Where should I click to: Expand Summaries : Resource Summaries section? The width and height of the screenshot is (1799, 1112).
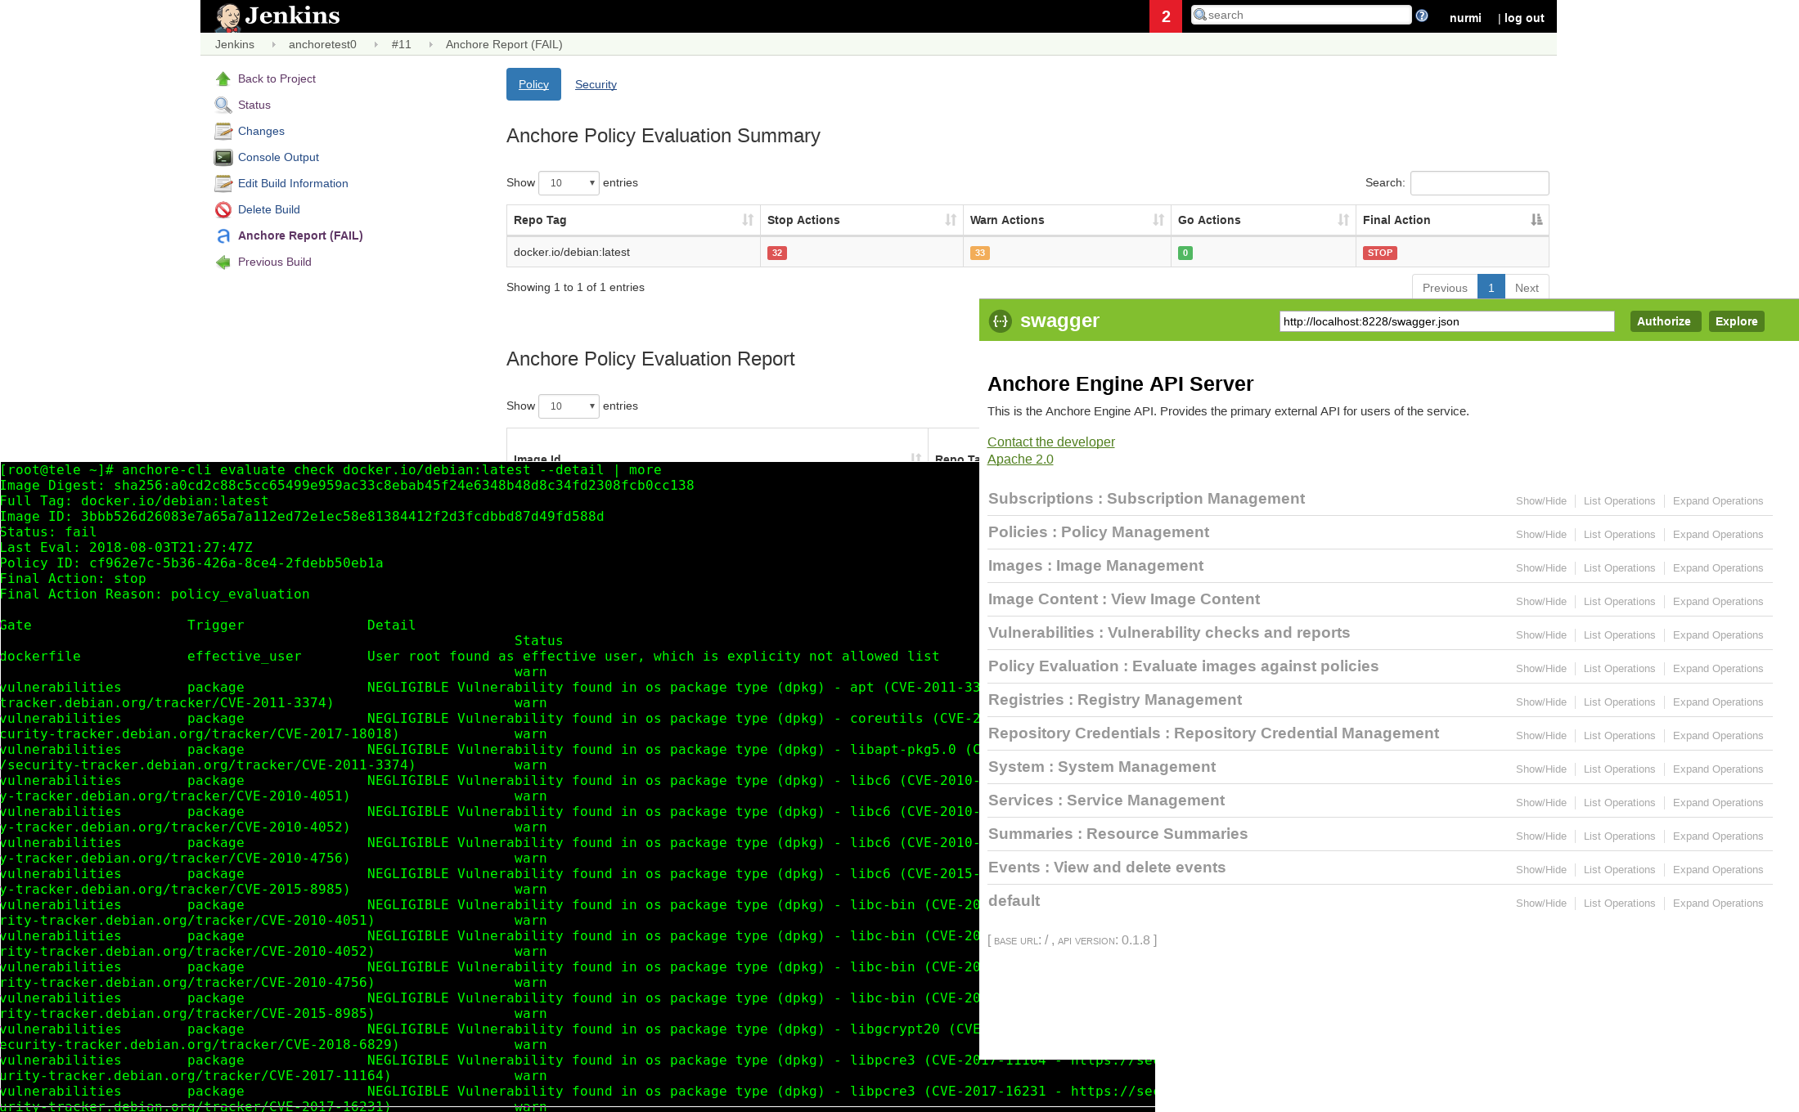[x=1118, y=834]
